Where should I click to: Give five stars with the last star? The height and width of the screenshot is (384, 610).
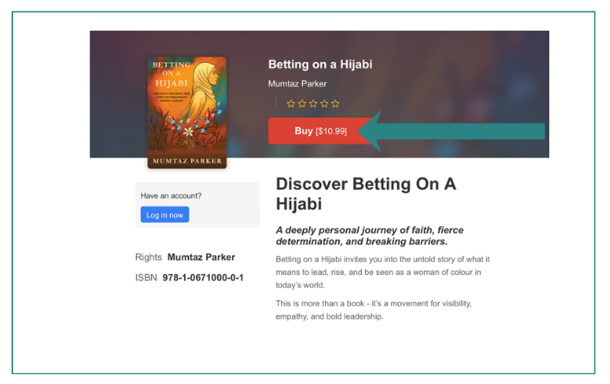(x=335, y=104)
